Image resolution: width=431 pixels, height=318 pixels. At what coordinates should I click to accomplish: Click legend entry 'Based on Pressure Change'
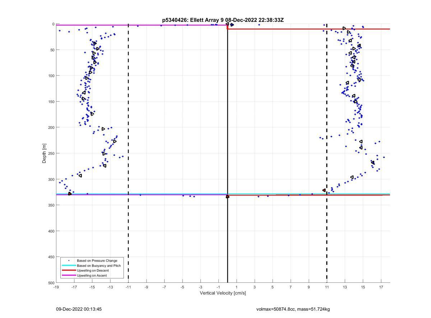coord(97,261)
